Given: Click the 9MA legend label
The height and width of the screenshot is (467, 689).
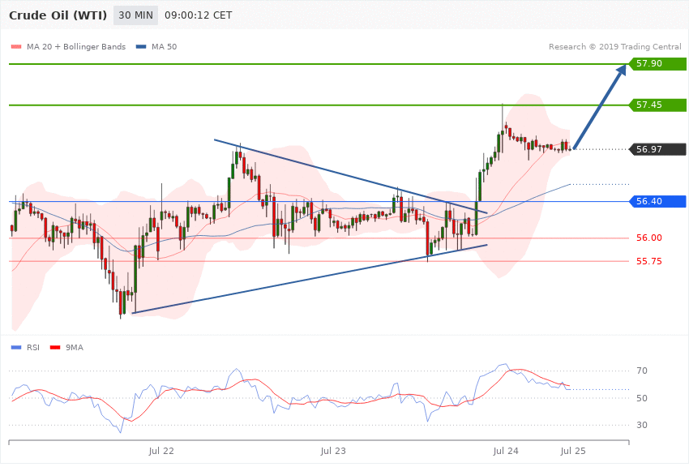Looking at the screenshot, I should [x=75, y=348].
